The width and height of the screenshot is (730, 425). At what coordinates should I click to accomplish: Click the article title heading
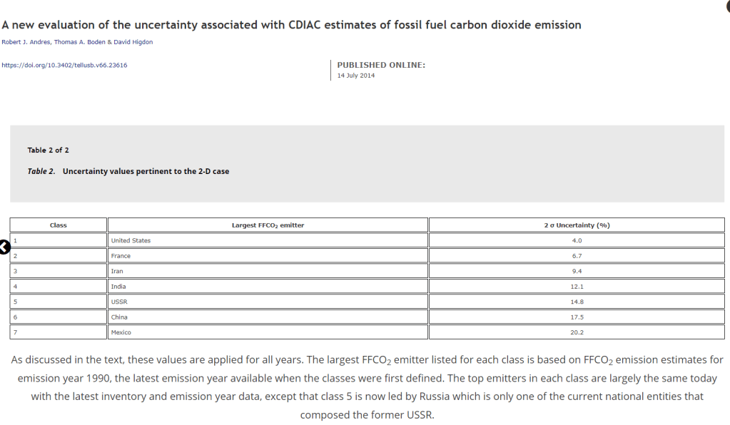(x=291, y=25)
